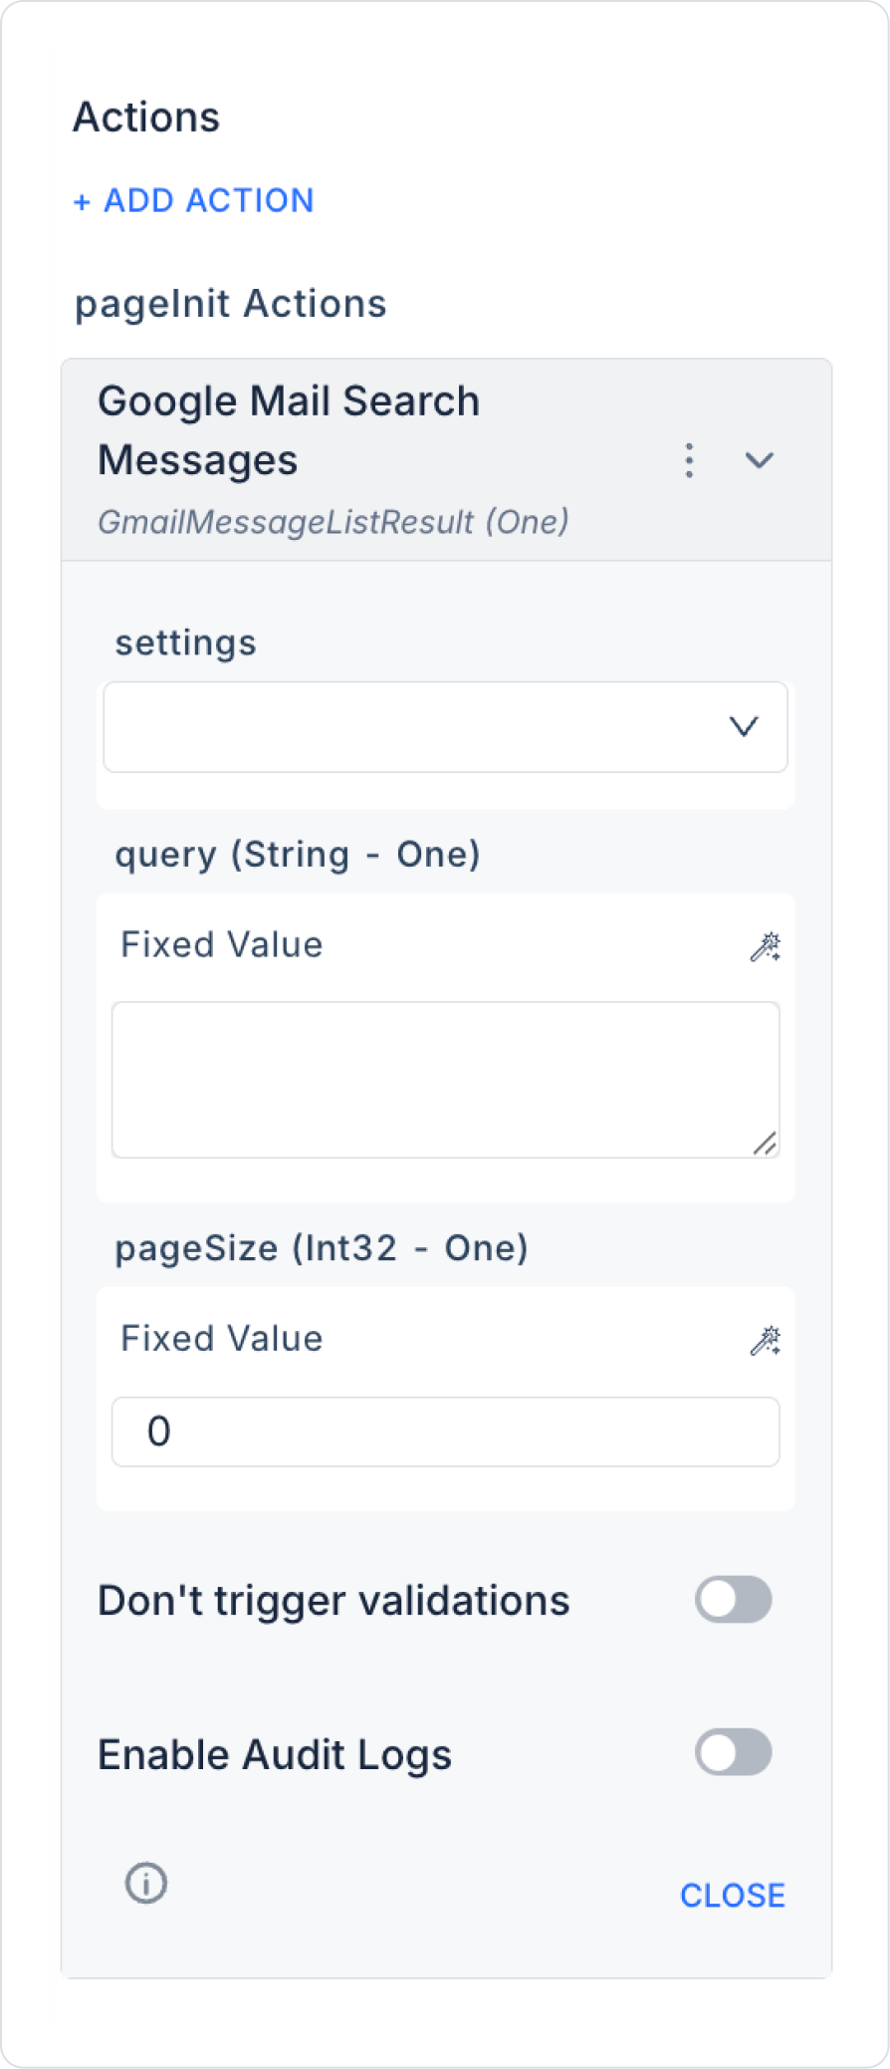Click the pageInit Actions heading

click(x=231, y=304)
